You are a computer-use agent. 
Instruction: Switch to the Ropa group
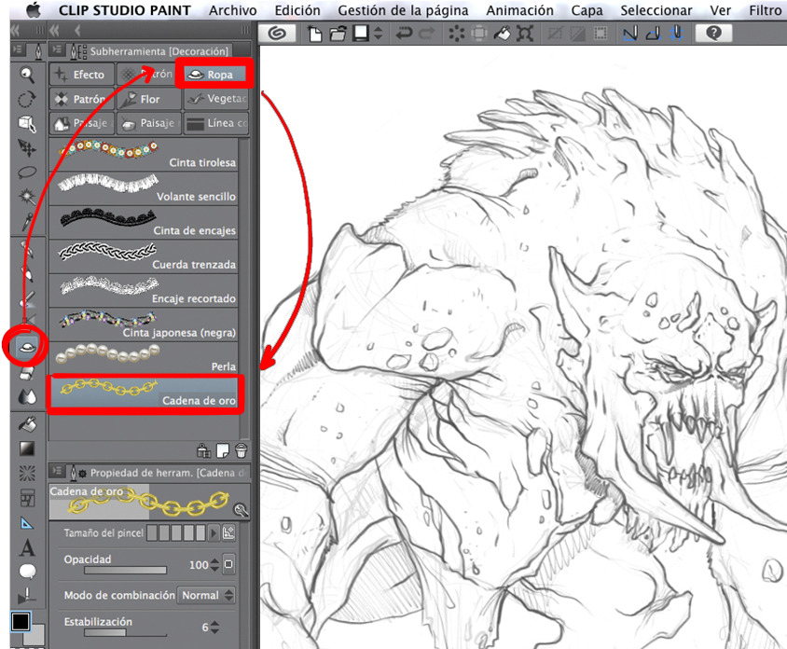point(214,75)
